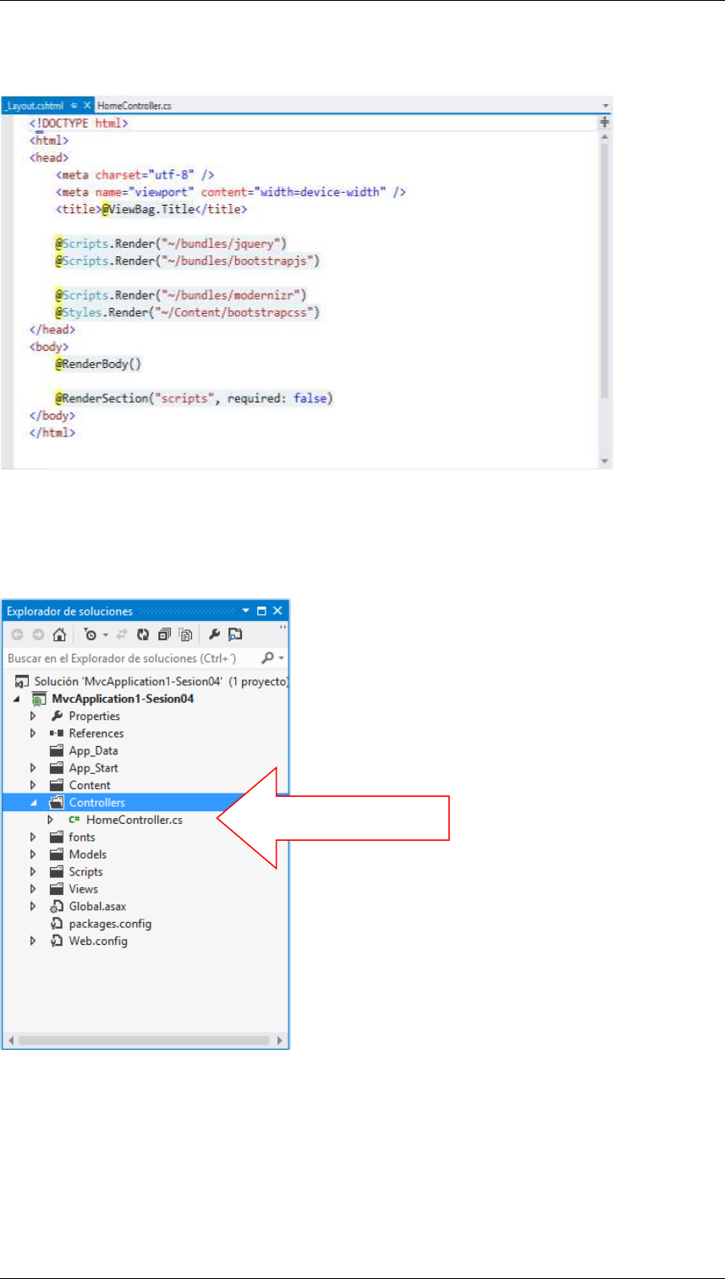Image resolution: width=725 pixels, height=1279 pixels.
Task: Expand the References node
Action: click(x=33, y=733)
